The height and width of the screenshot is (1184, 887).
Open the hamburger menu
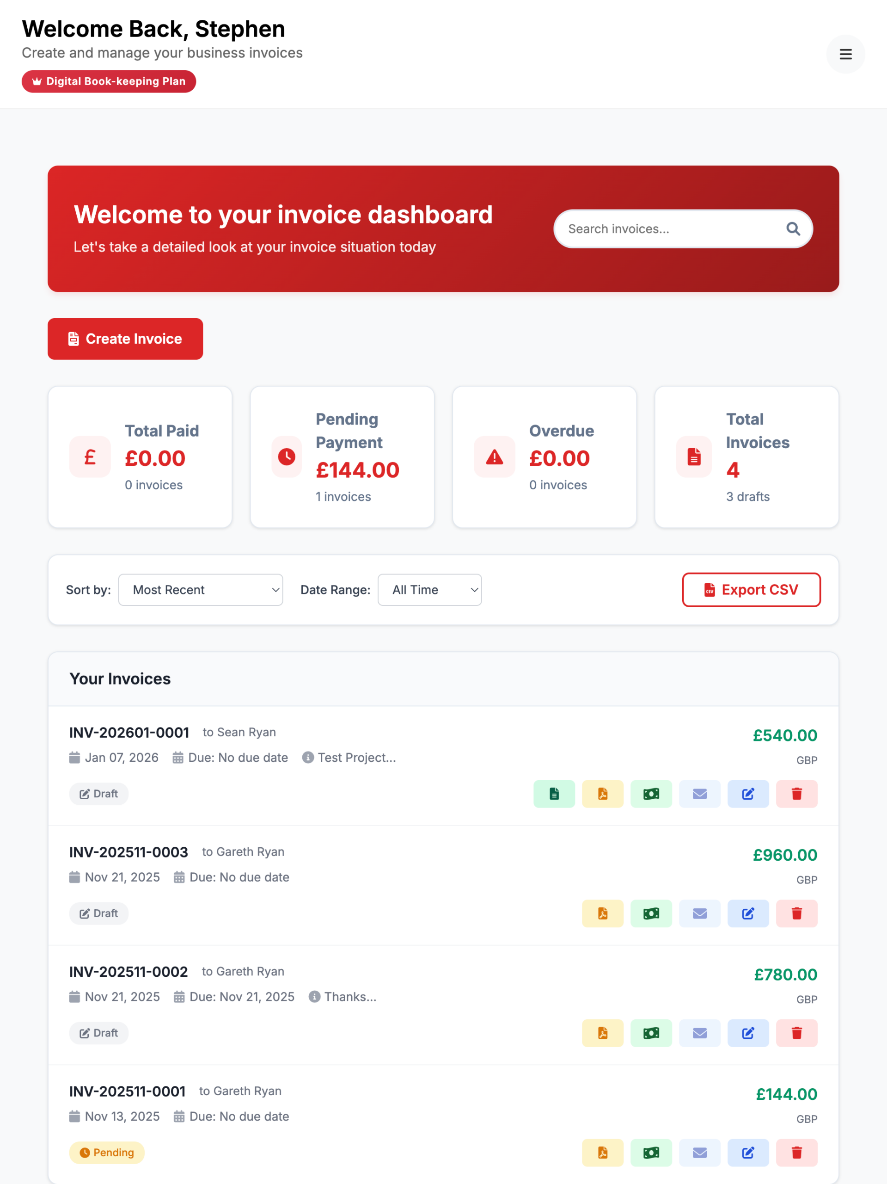click(845, 54)
